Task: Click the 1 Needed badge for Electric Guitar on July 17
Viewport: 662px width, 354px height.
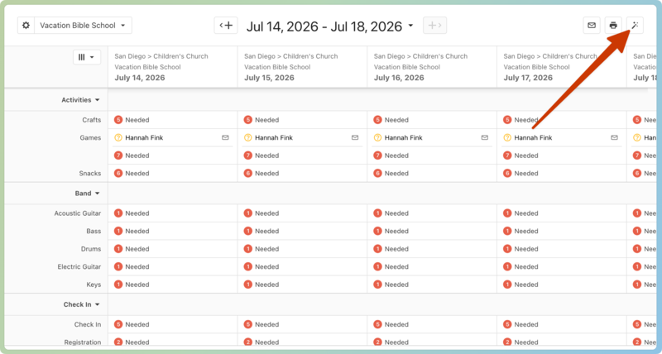Action: 507,266
